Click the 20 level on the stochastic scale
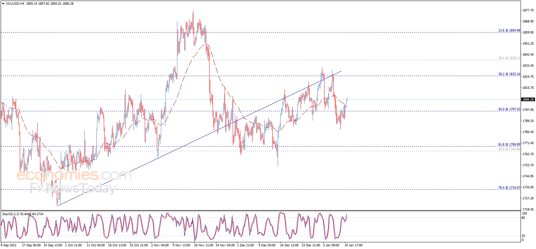This screenshot has height=249, width=536. tap(523, 236)
